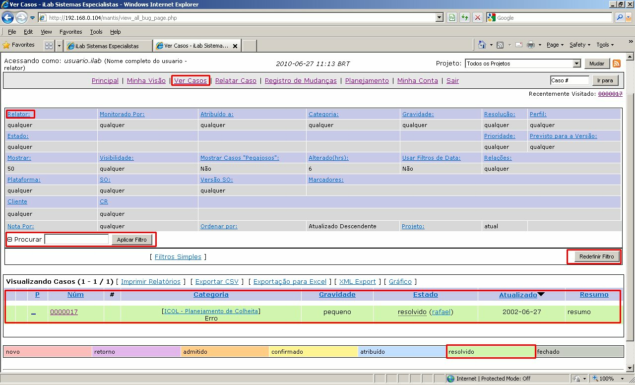635x385 pixels.
Task: Open the Minha Visão link
Action: click(x=146, y=80)
